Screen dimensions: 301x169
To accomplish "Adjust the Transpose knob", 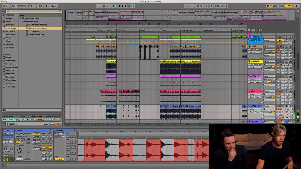I will click(x=19, y=150).
